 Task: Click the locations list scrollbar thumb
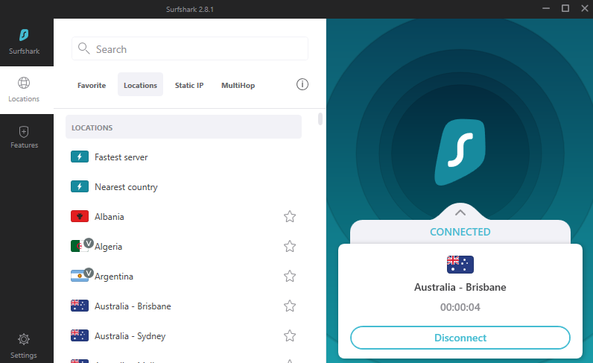pos(320,119)
